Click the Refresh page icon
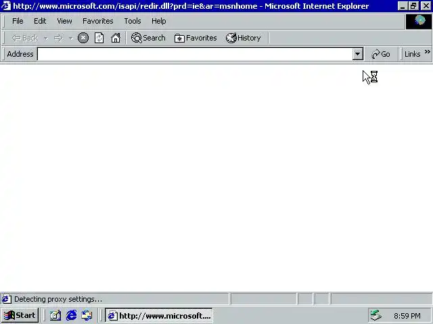 99,38
